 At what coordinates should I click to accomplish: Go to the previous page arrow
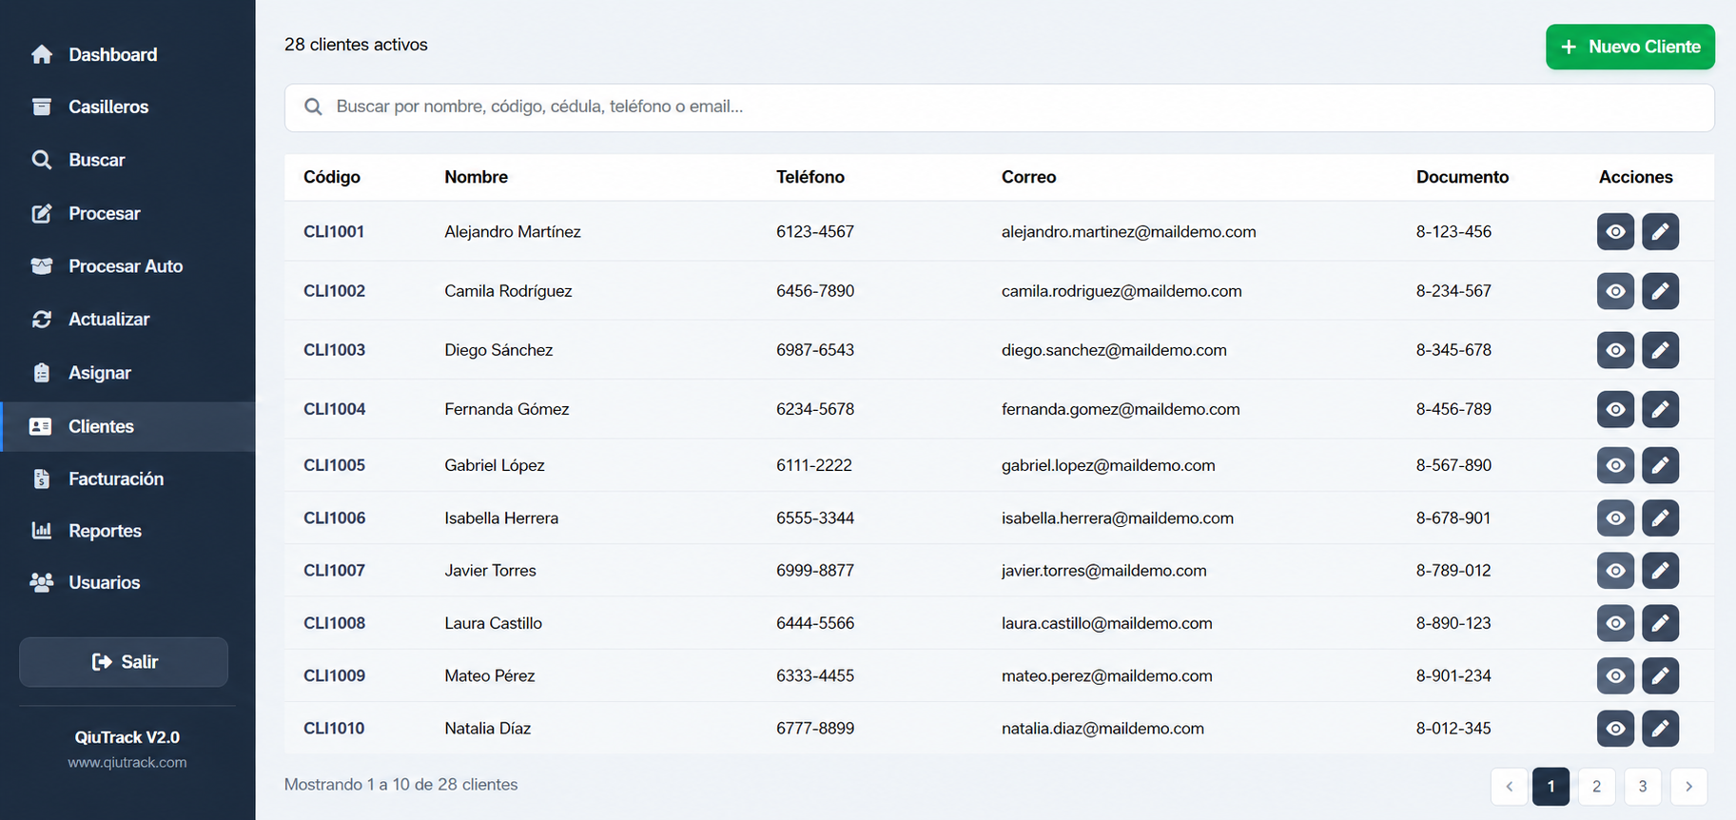coord(1509,787)
